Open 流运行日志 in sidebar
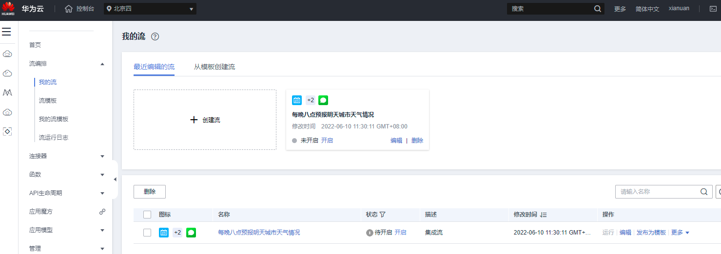The width and height of the screenshot is (721, 254). point(54,138)
